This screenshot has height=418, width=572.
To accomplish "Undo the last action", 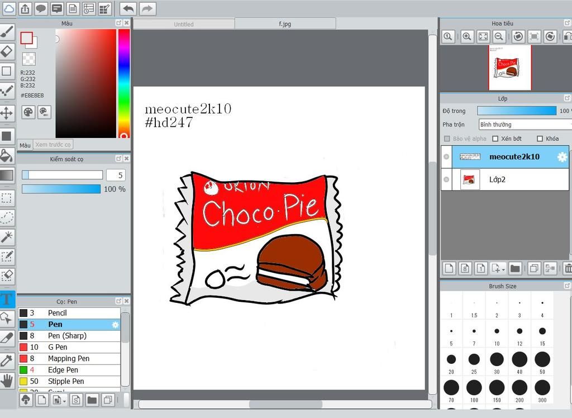I will 128,8.
